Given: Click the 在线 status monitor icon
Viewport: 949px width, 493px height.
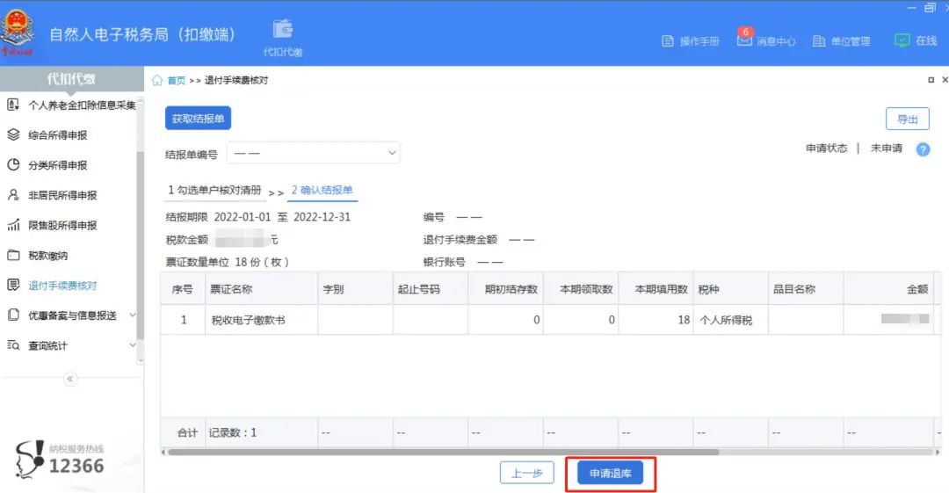Looking at the screenshot, I should click(902, 40).
